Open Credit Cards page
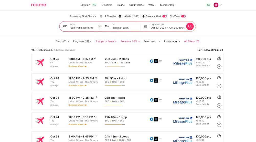Screen dimensions: 256x142 tap(136, 5)
